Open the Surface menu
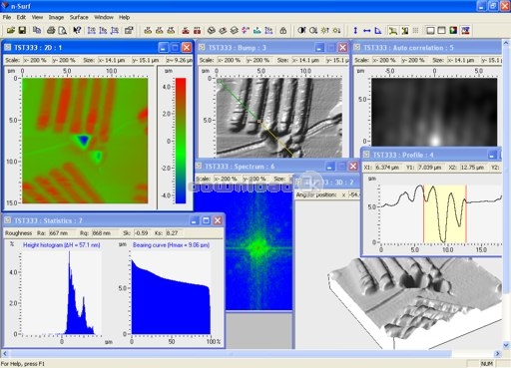Screen dimensions: 511x368 (79, 17)
